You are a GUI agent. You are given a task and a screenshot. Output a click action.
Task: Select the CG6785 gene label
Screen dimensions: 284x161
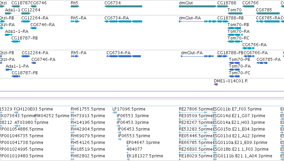point(264,10)
